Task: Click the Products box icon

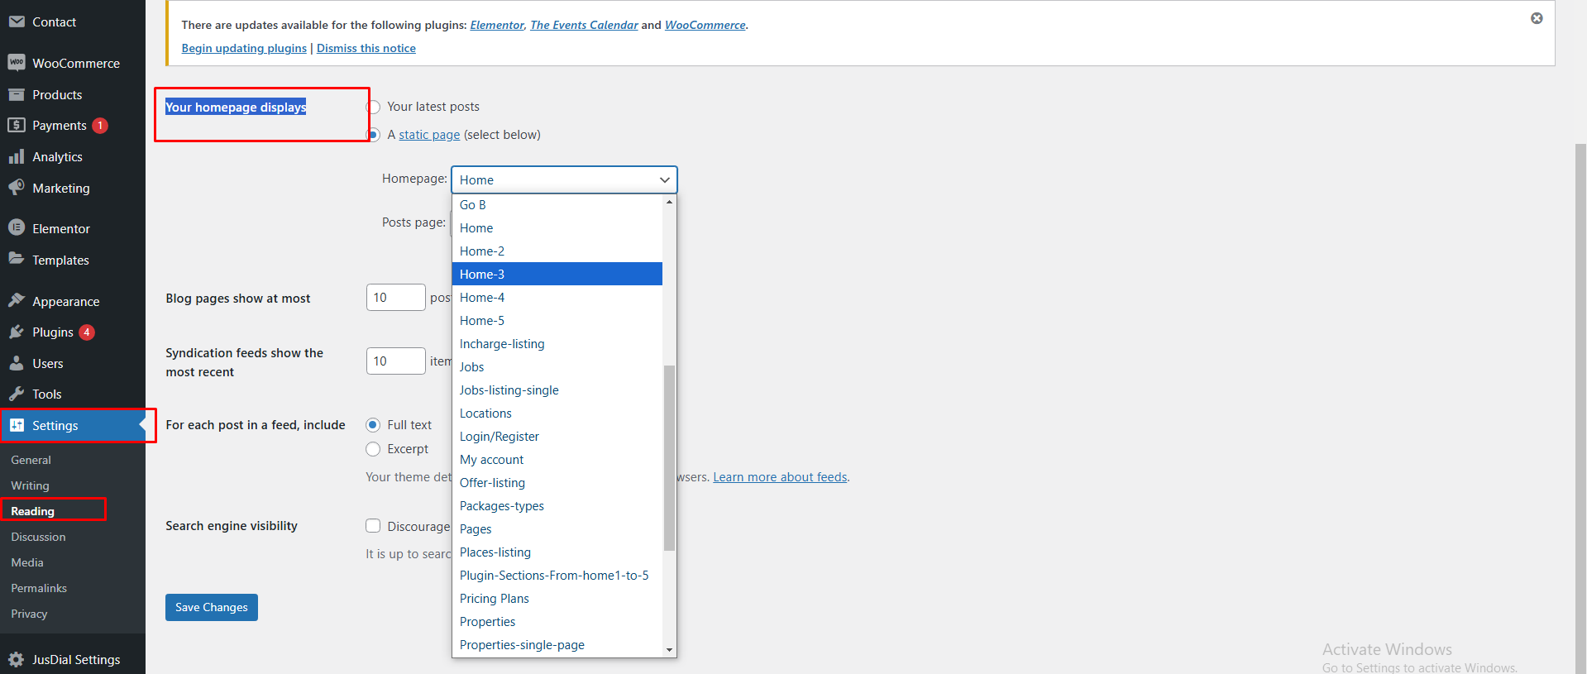Action: [17, 94]
